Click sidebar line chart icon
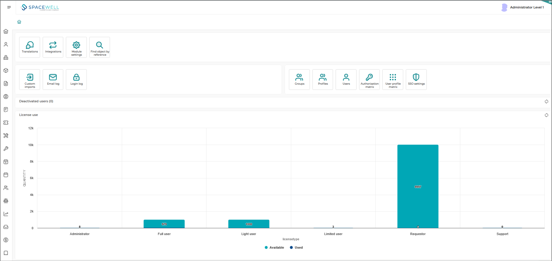 click(6, 214)
